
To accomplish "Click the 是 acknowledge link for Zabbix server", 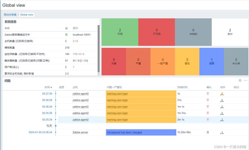I will click(208, 132).
